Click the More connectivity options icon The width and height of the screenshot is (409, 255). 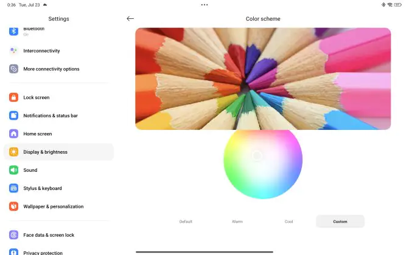13,69
